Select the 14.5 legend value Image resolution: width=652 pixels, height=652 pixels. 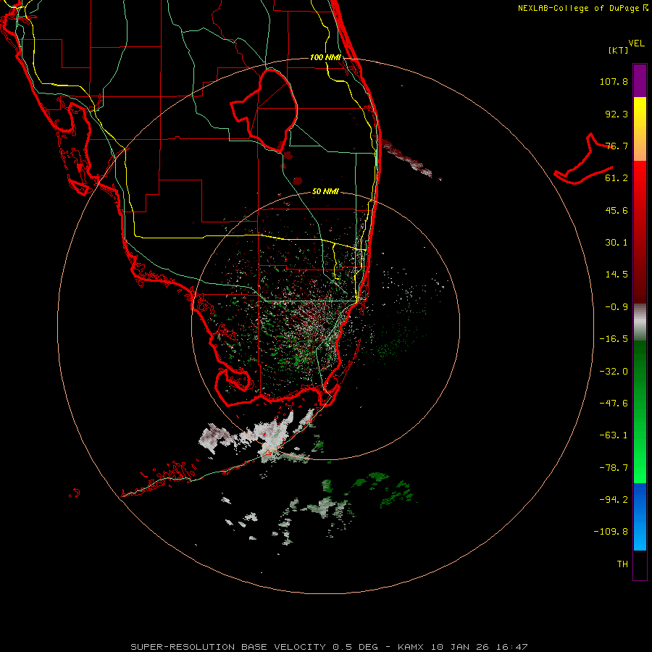click(617, 275)
